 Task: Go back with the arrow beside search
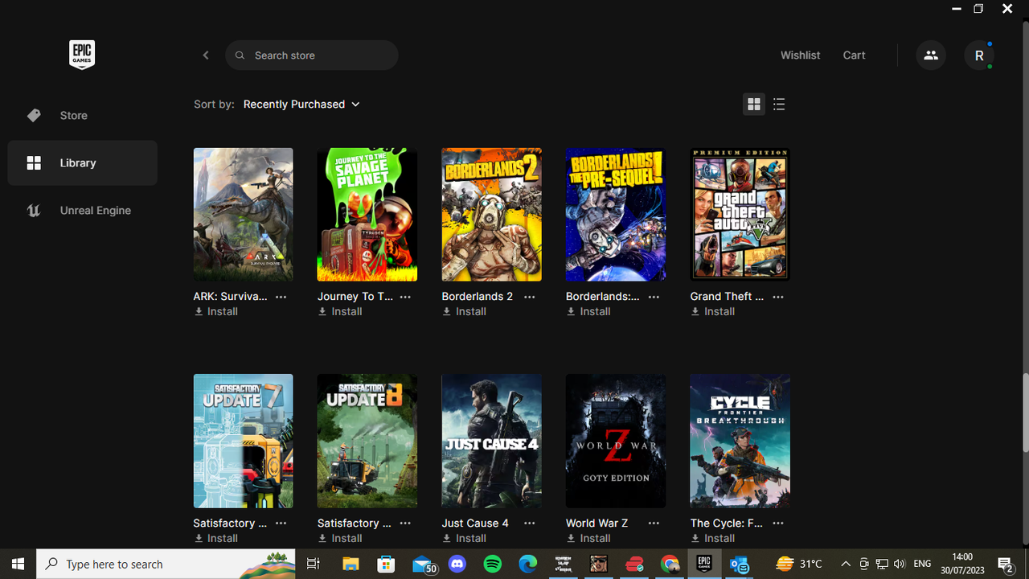[206, 55]
